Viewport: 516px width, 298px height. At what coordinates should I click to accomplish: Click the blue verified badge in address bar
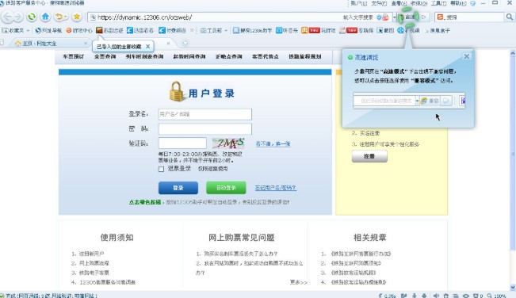click(x=379, y=17)
